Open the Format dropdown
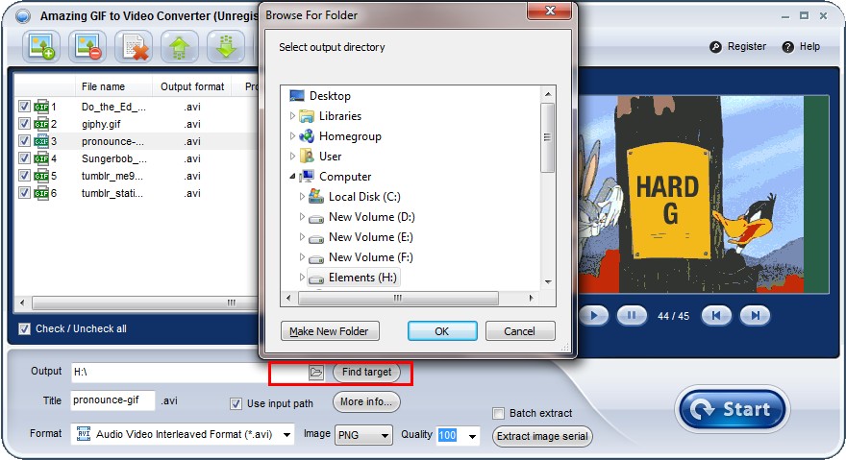The height and width of the screenshot is (460, 846). (287, 435)
